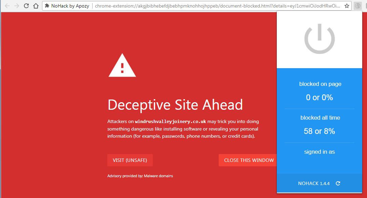Screen dimensions: 367x198
Task: Go back with the browser back arrow
Action: point(7,6)
